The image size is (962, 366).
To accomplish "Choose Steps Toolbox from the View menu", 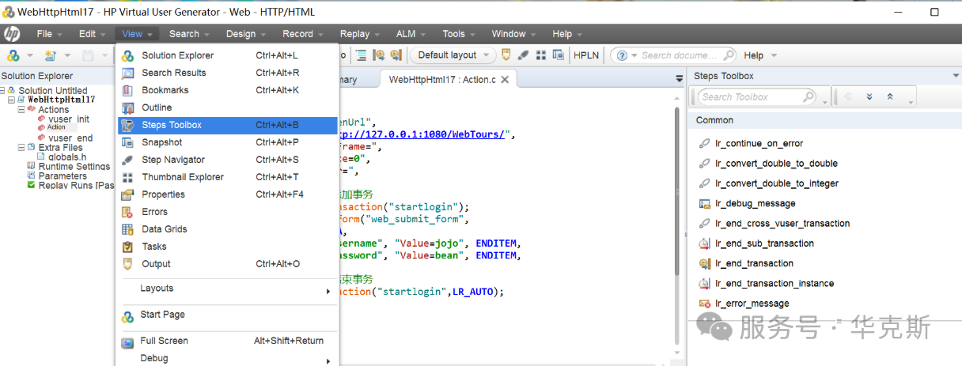I will tap(172, 125).
